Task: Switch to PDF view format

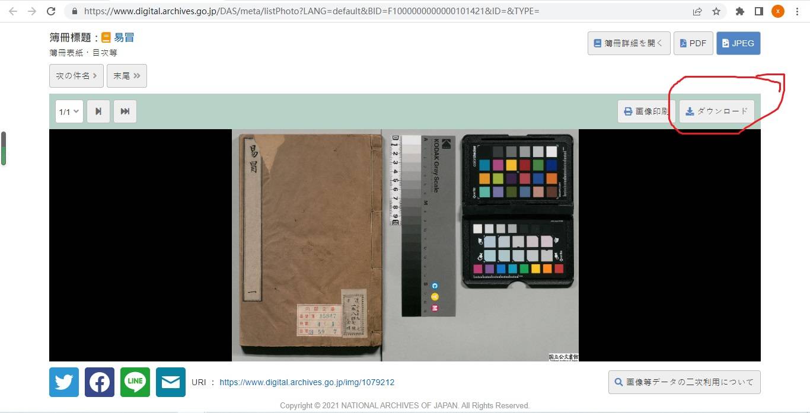Action: (x=693, y=43)
